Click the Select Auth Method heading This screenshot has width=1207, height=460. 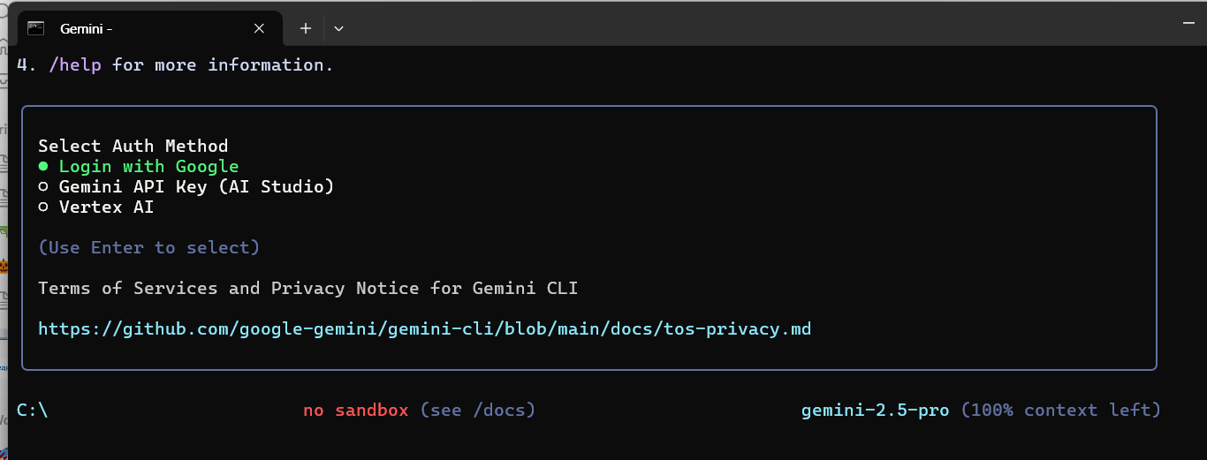[x=133, y=146]
